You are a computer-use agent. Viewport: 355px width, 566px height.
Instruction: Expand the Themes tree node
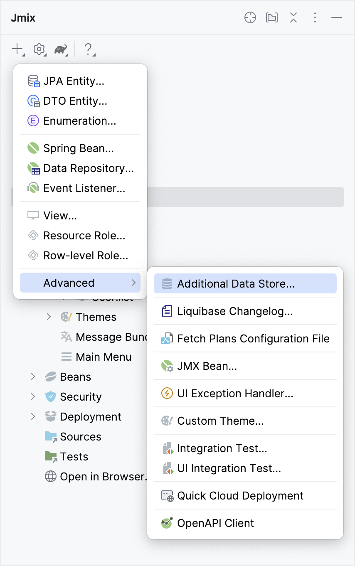pos(49,317)
